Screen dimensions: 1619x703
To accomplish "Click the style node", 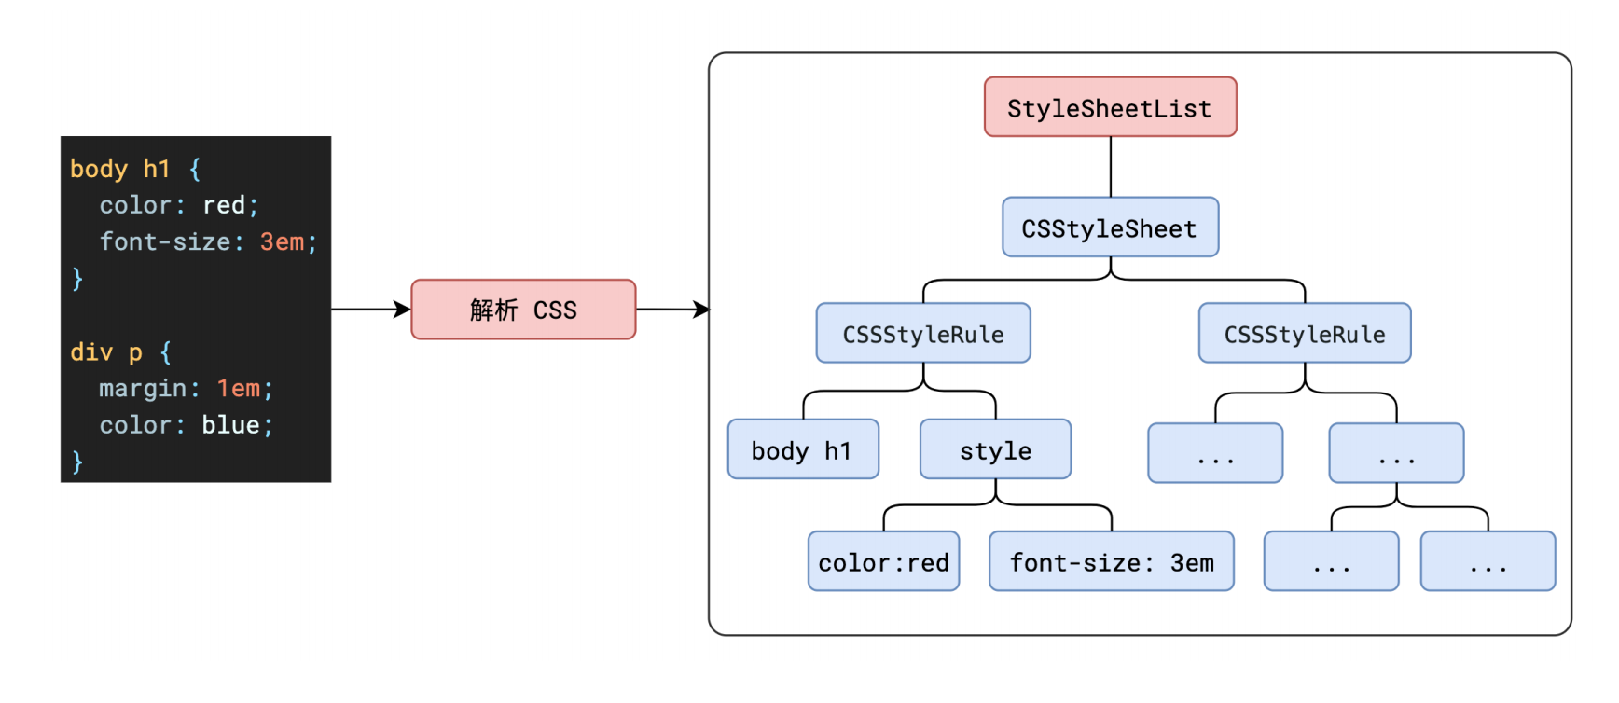I will (x=995, y=449).
